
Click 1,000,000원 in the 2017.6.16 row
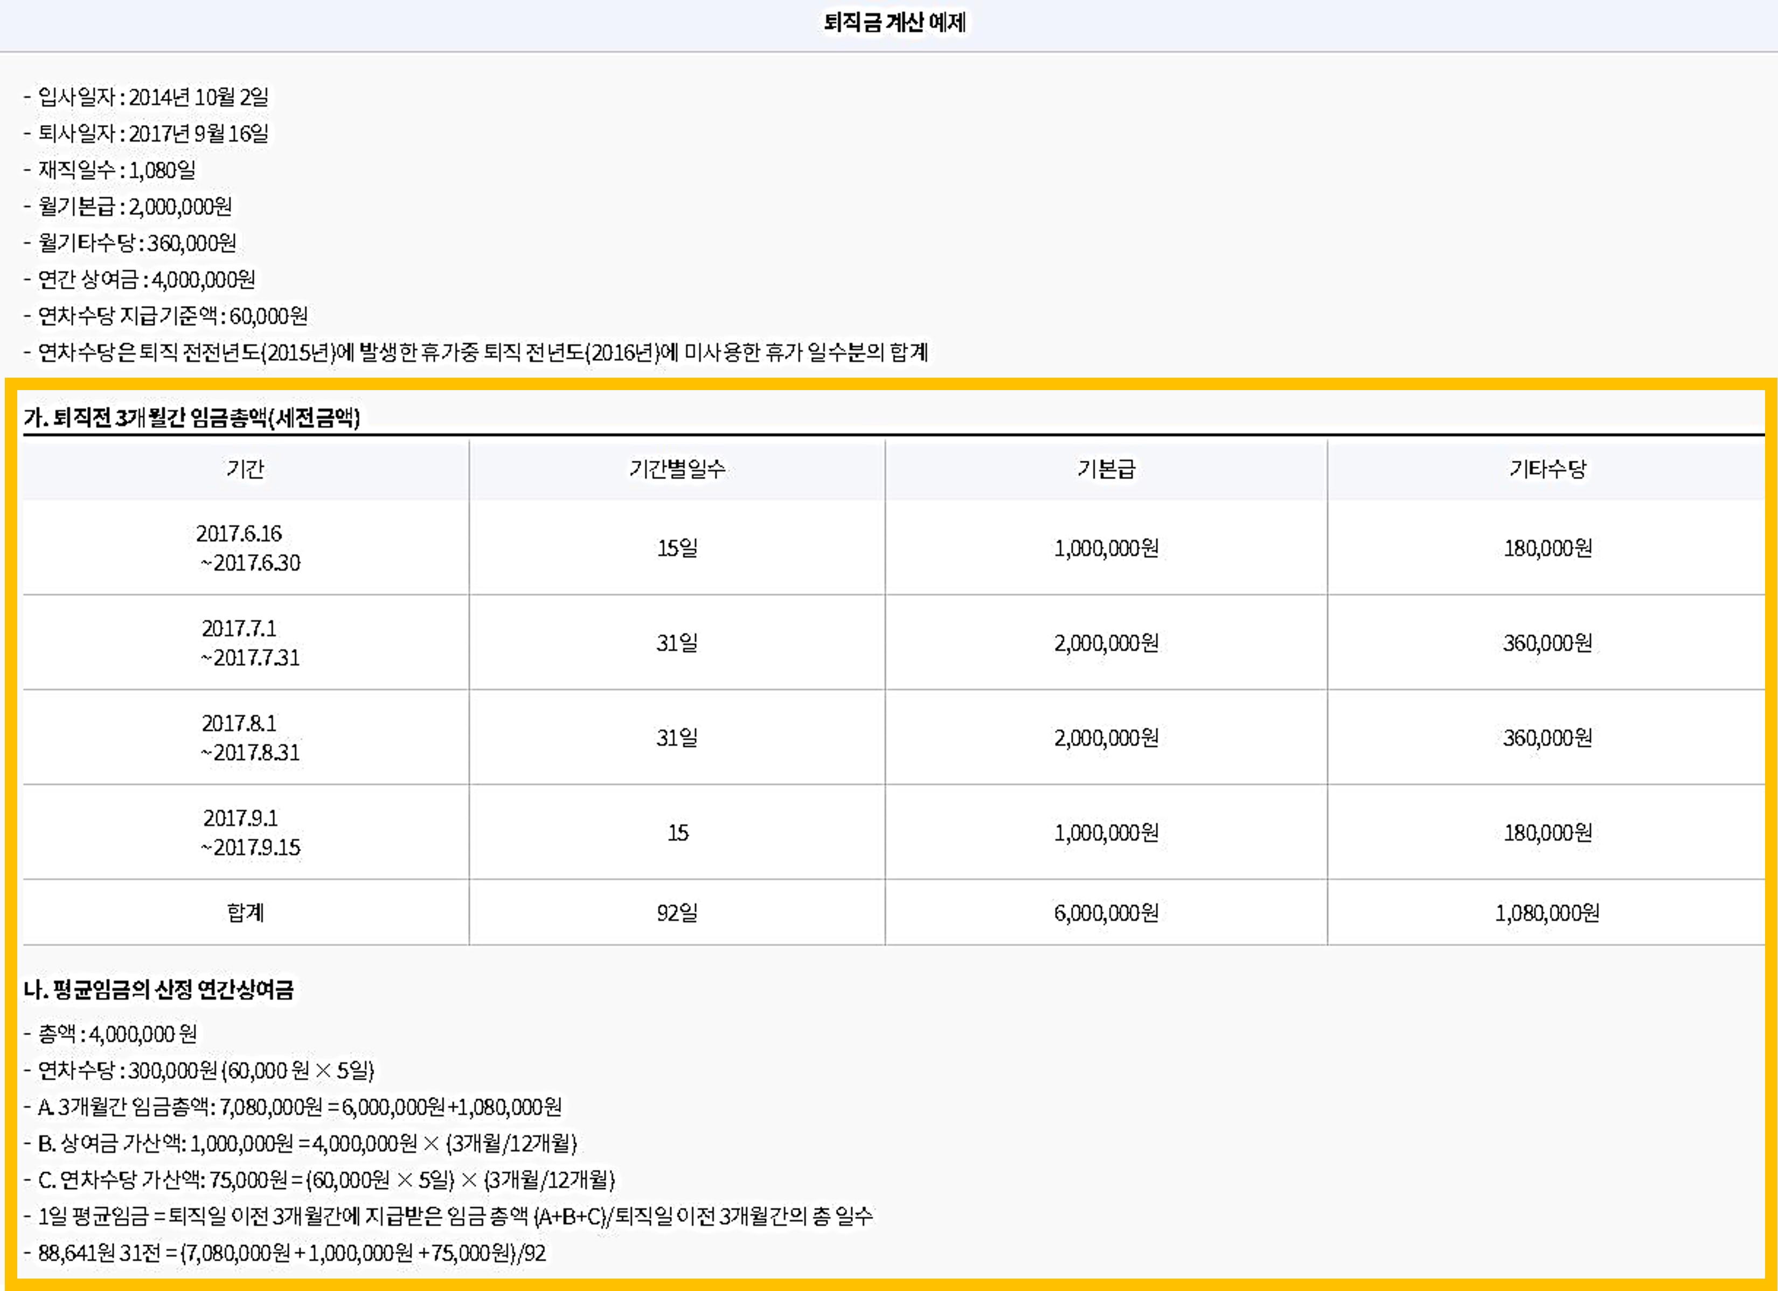(x=1106, y=548)
